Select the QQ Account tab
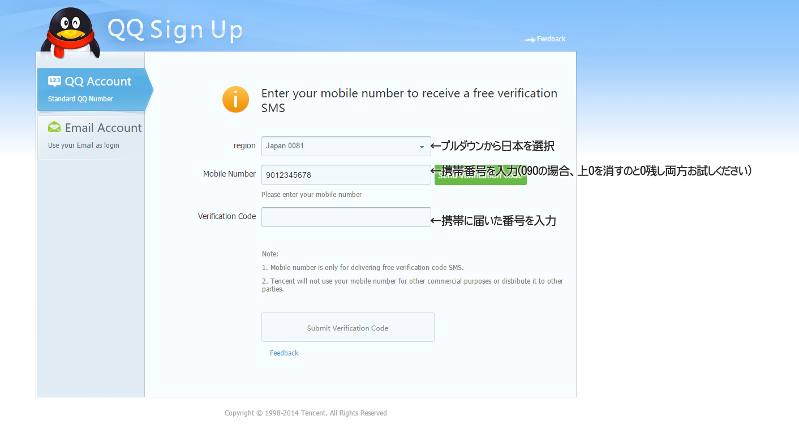 coord(94,89)
